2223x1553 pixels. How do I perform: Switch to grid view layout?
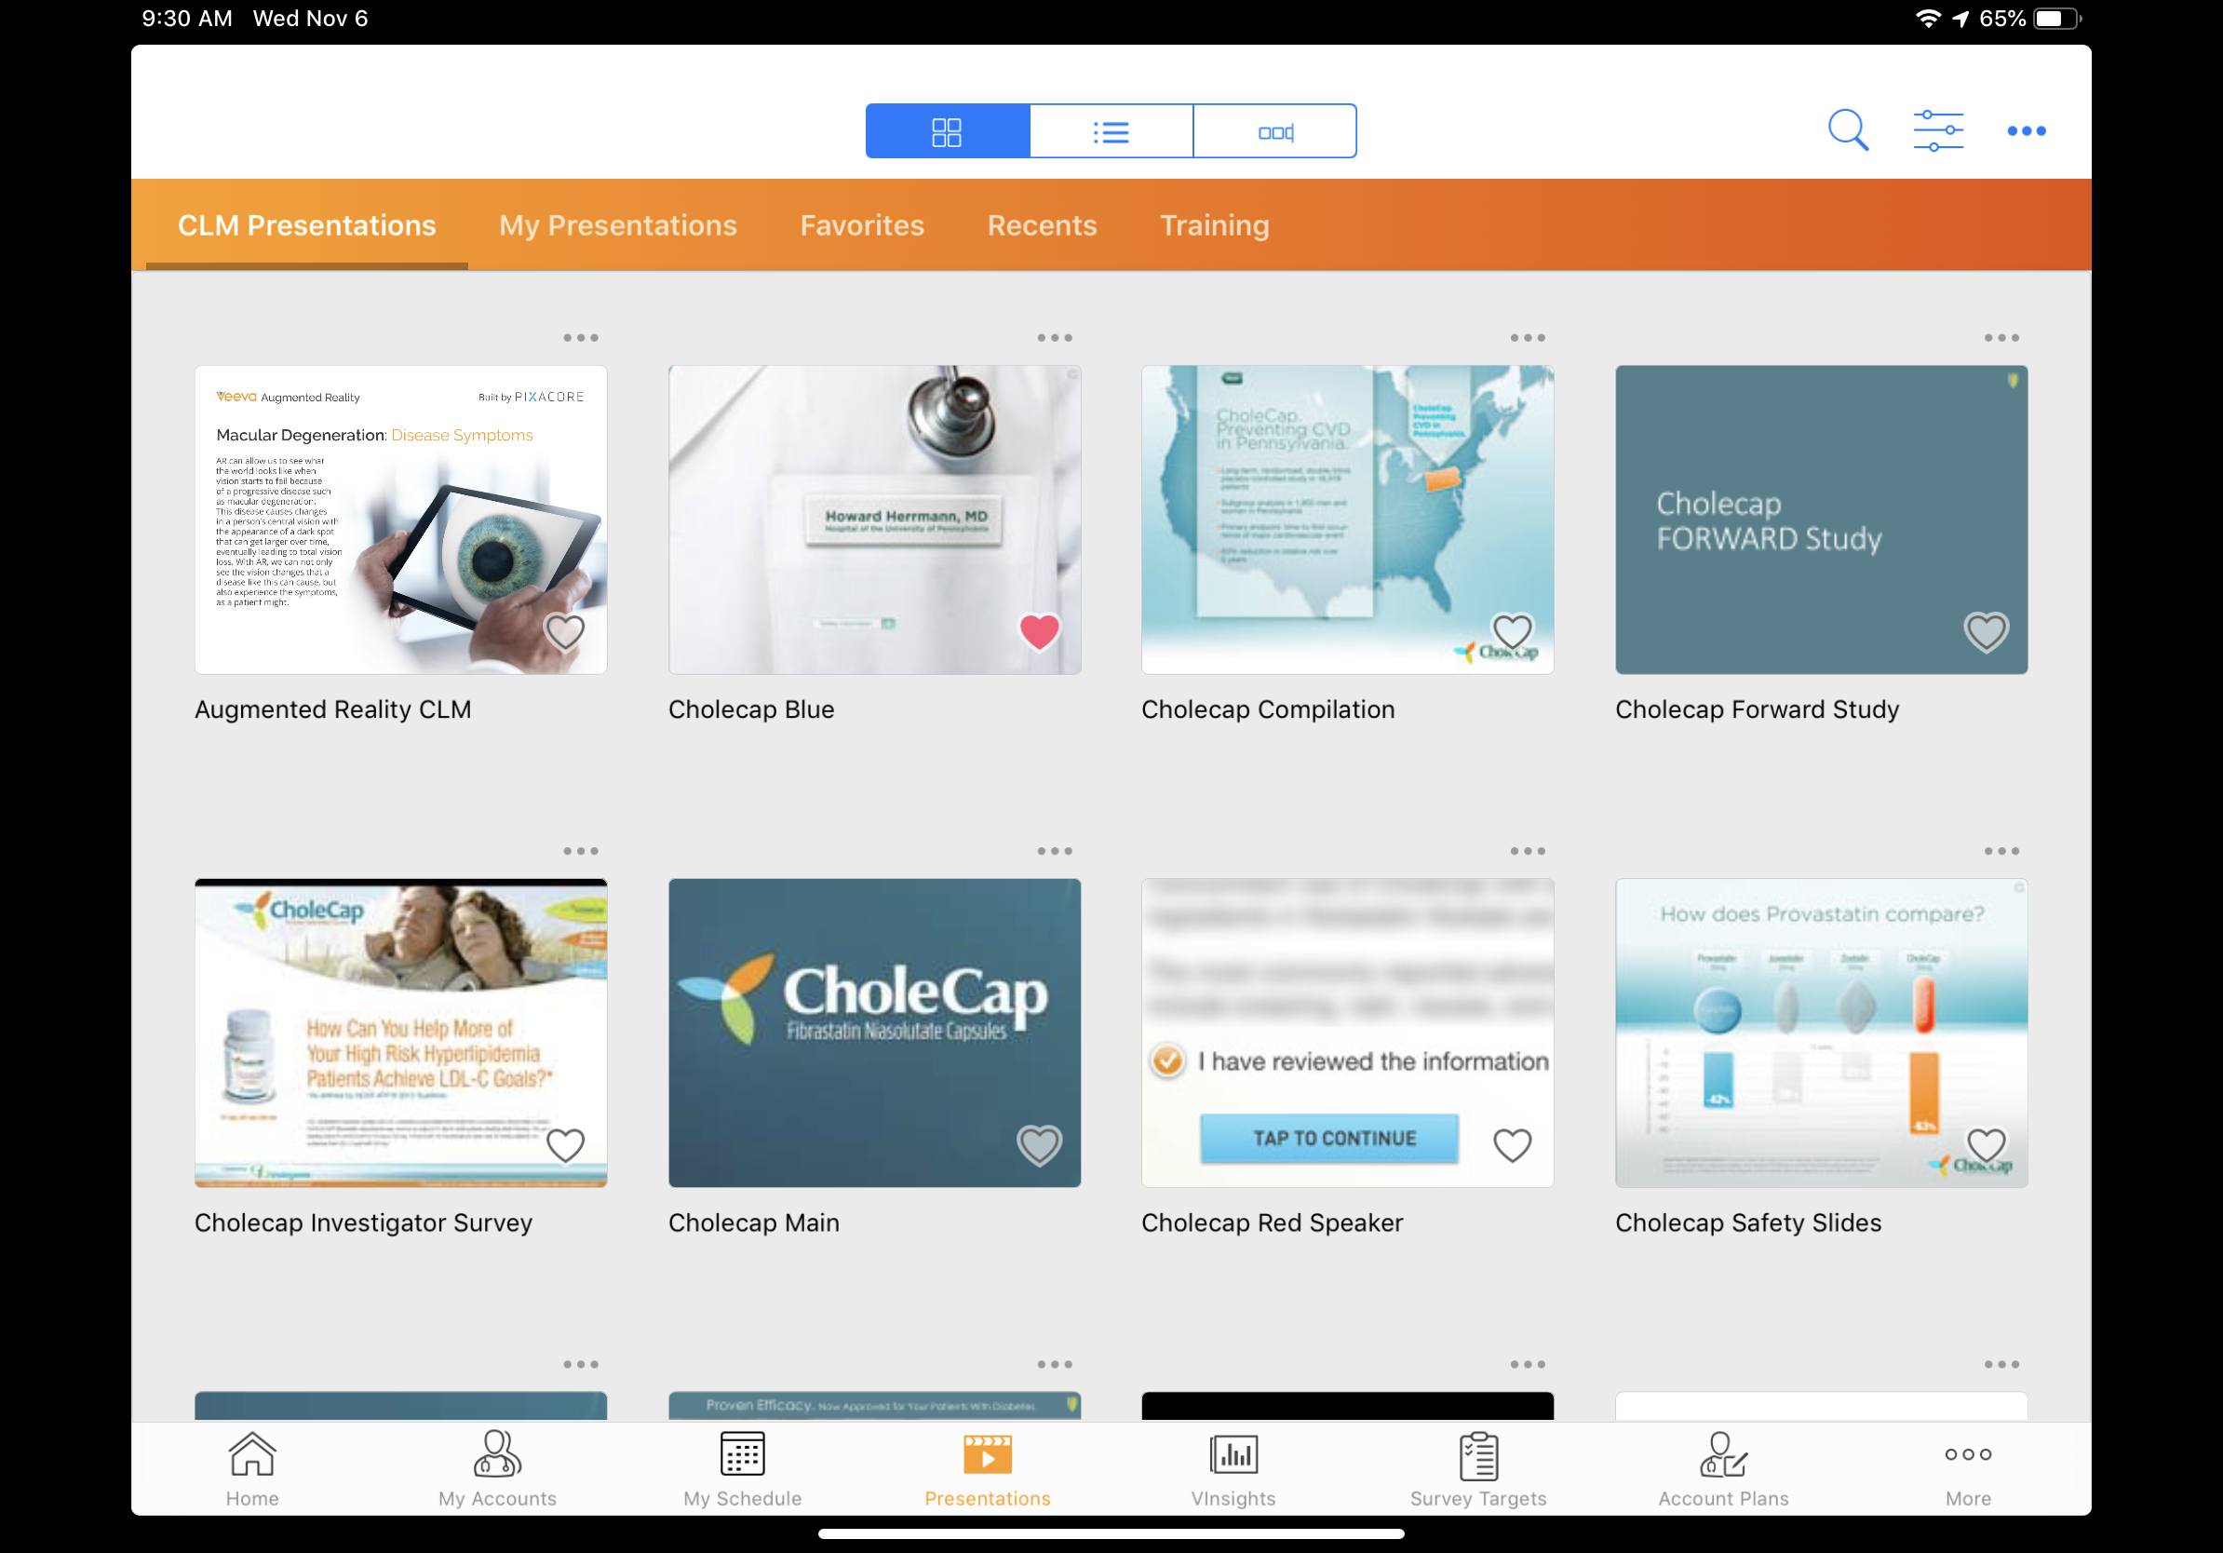pyautogui.click(x=947, y=130)
